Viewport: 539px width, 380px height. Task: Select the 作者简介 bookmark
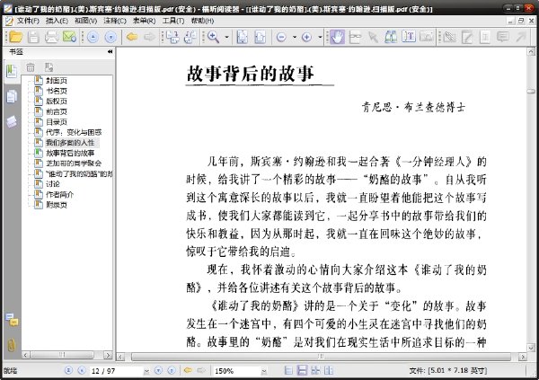pyautogui.click(x=60, y=194)
